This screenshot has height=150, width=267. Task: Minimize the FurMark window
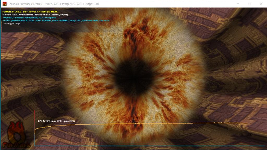click(238, 4)
